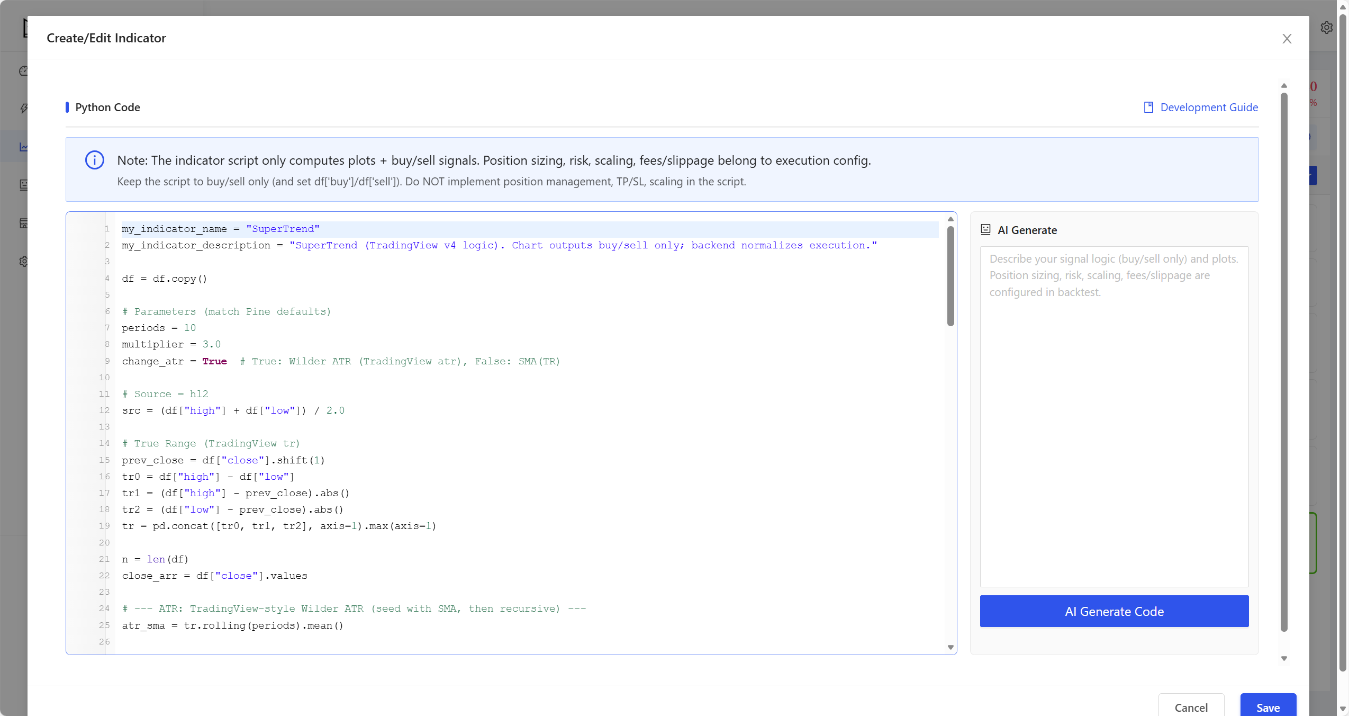Click the '# Parameters (match Pine defaults)' comment

(x=227, y=311)
